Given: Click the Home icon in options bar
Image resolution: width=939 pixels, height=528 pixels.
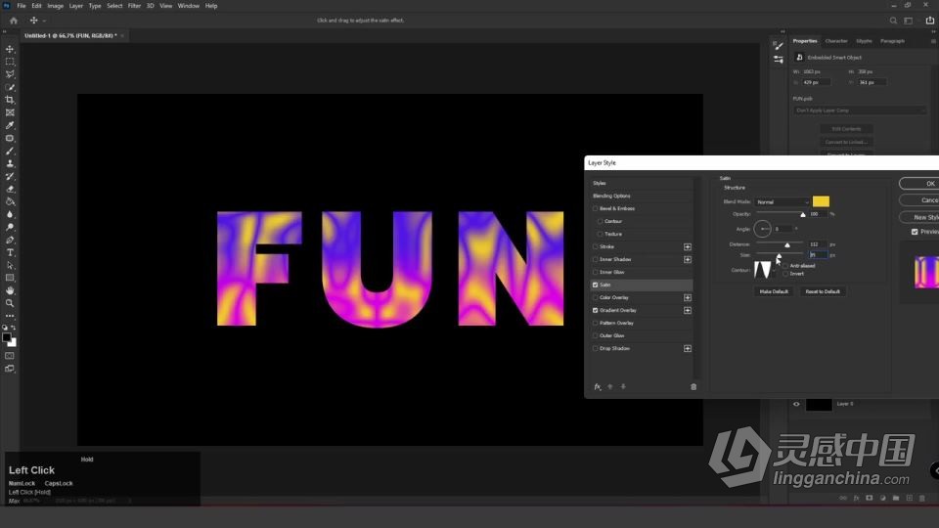Looking at the screenshot, I should 13,21.
